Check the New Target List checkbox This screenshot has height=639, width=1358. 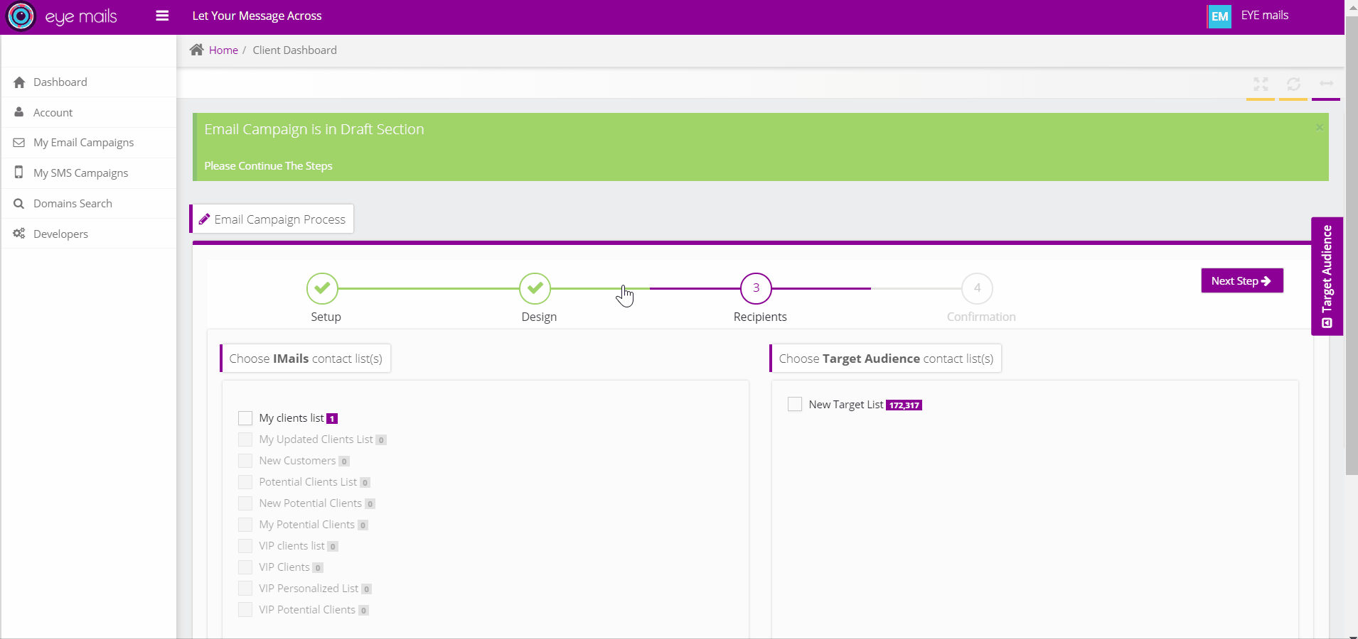(x=795, y=405)
